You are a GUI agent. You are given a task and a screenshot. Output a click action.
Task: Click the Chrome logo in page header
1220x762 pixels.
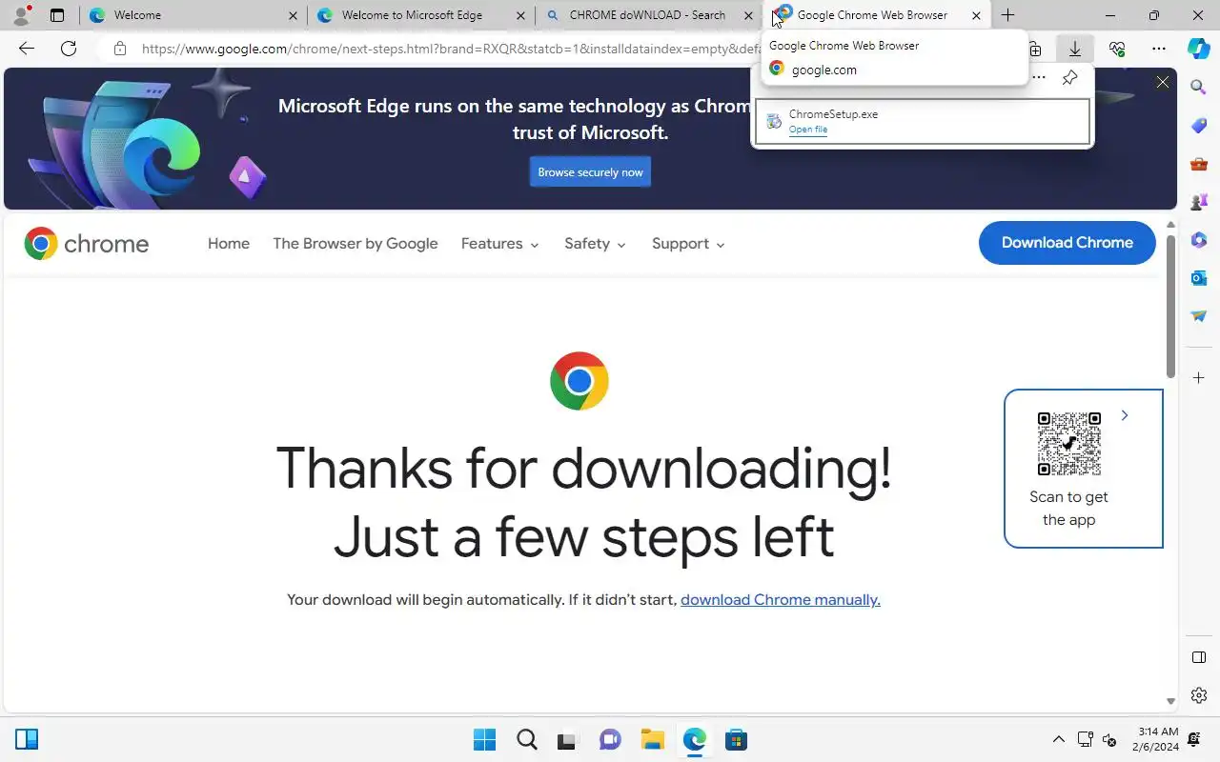87,244
